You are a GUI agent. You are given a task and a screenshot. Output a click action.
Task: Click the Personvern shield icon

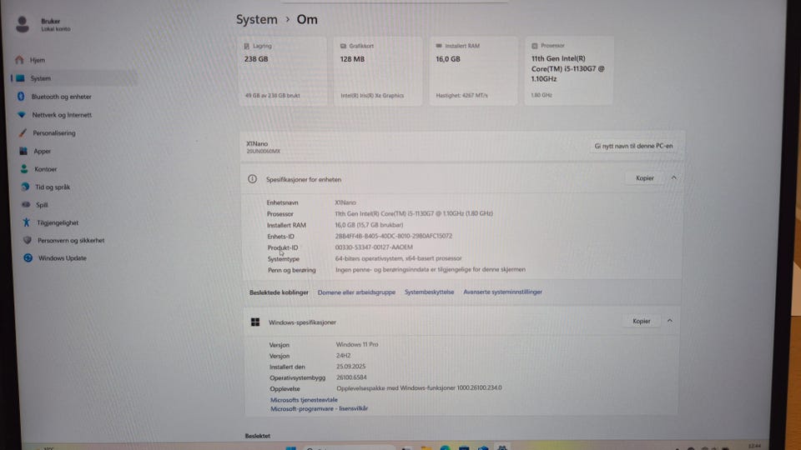(27, 240)
